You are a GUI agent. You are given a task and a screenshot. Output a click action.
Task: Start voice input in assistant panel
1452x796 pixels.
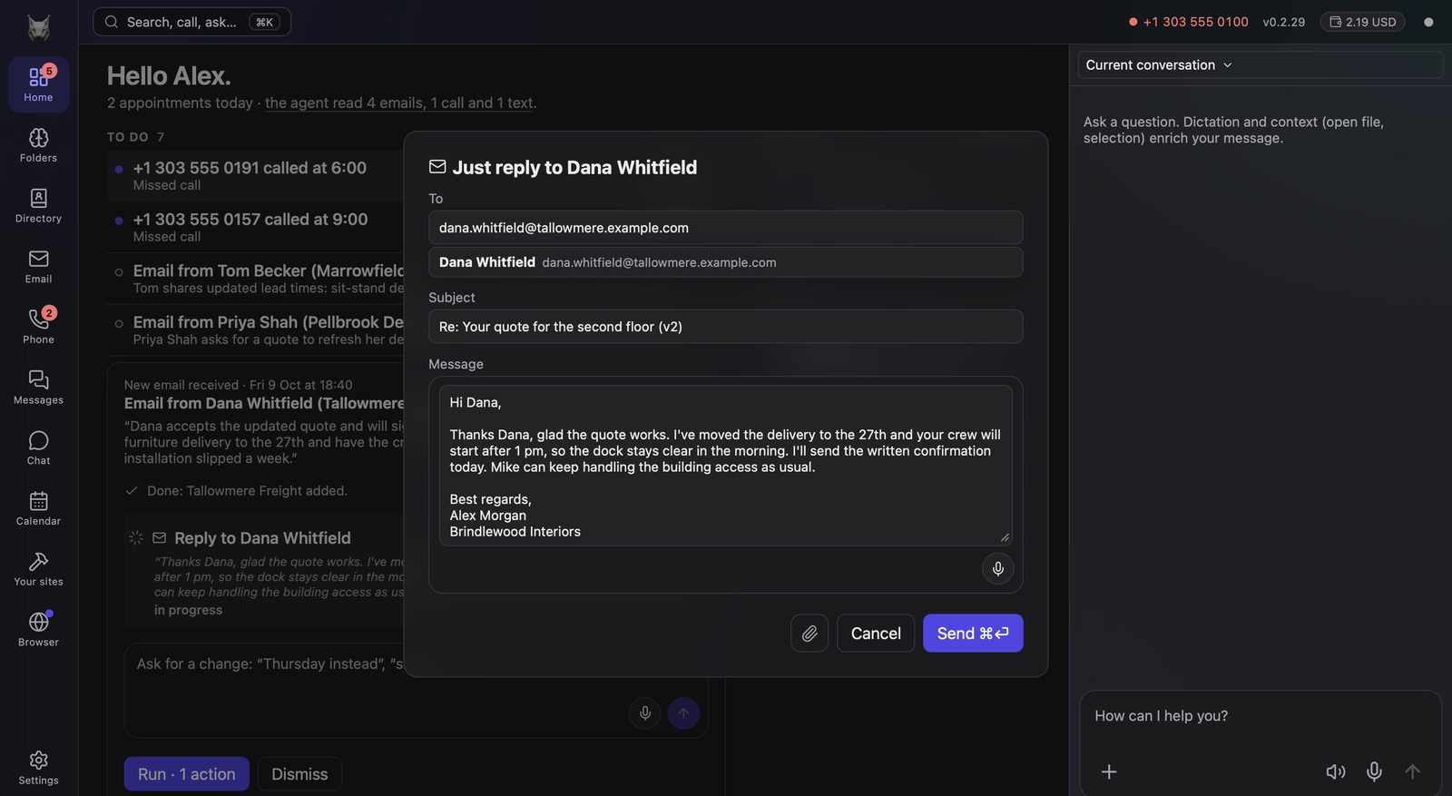tap(1374, 771)
